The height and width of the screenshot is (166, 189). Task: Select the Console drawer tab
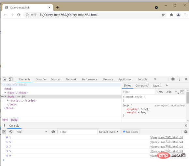click(x=14, y=126)
